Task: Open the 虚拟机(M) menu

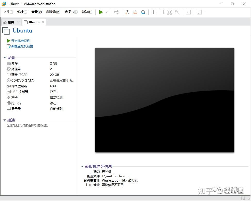Action: (53, 12)
